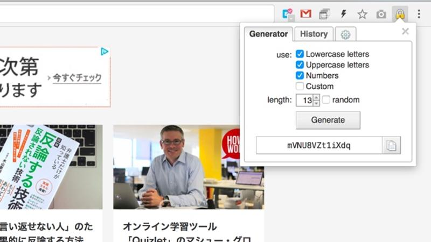Copy generated password with clipboard icon
The image size is (431, 242).
point(391,145)
